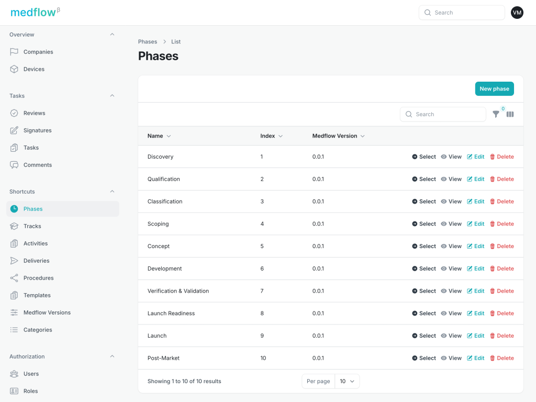Click the Medflow Versions sliders icon
This screenshot has height=402, width=536.
click(14, 312)
